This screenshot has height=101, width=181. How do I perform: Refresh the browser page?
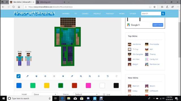(x=14, y=7)
